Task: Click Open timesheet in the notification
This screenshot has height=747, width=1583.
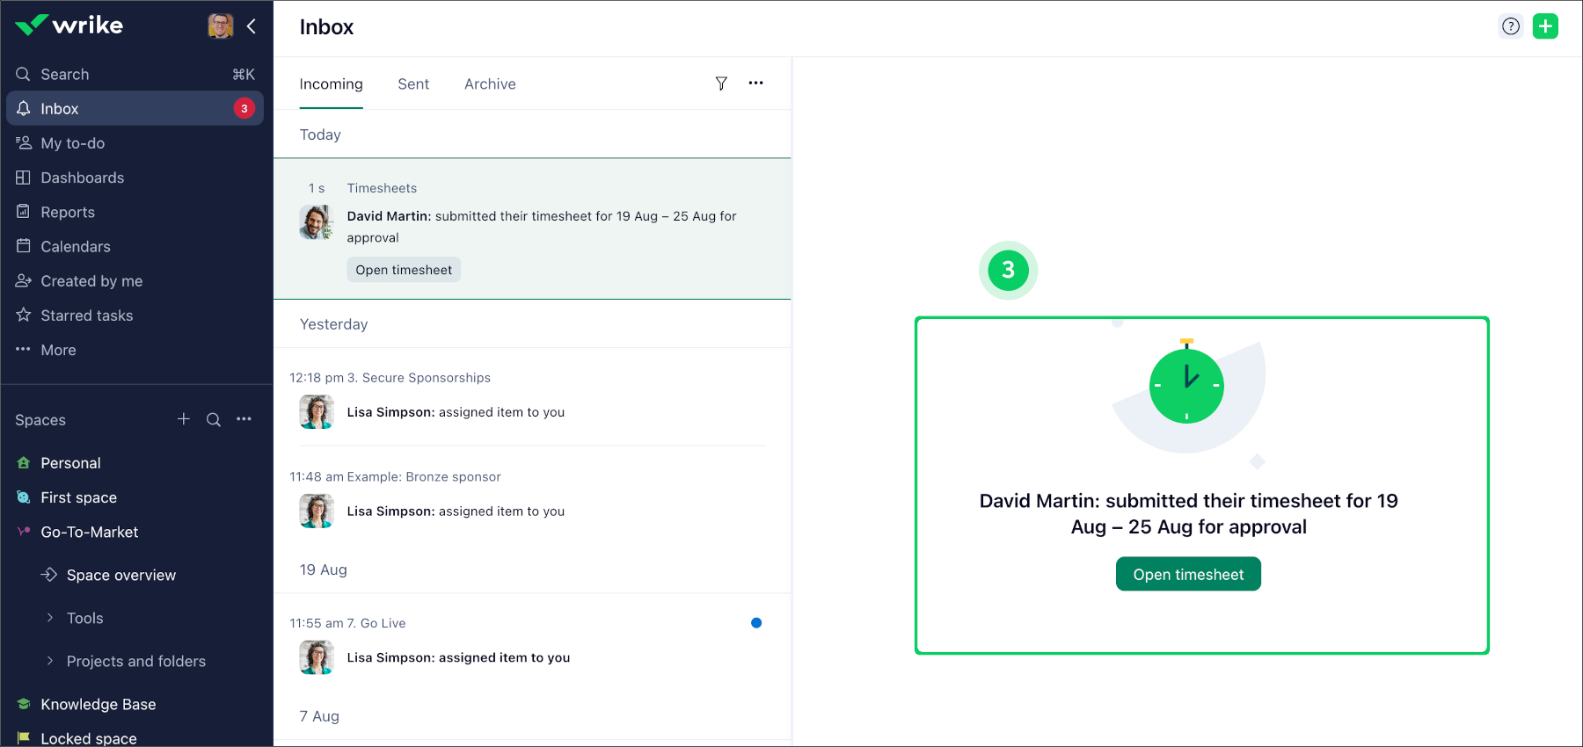Action: tap(404, 270)
